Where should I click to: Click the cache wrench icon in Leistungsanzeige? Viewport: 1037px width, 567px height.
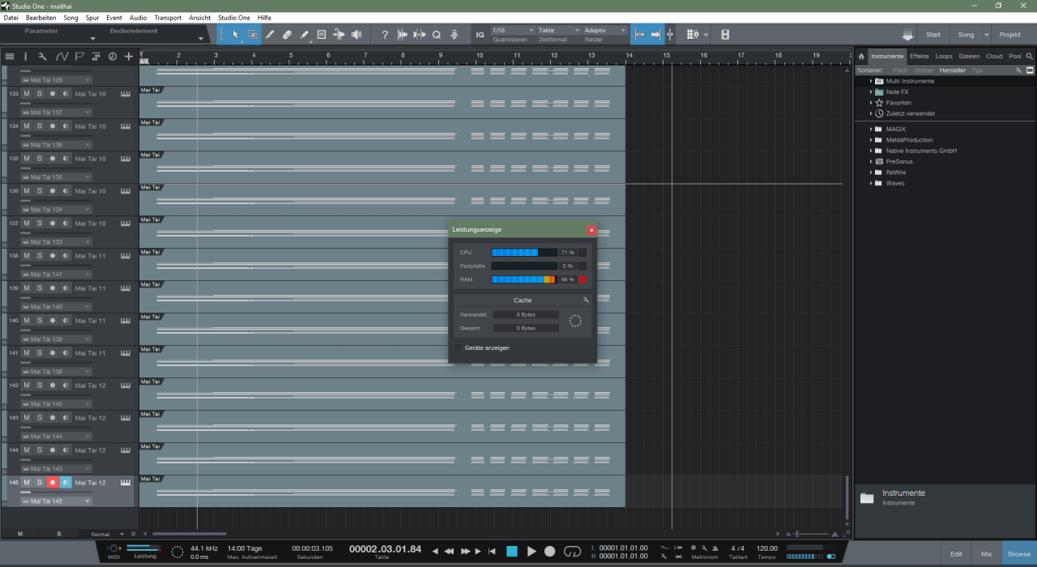pos(586,300)
